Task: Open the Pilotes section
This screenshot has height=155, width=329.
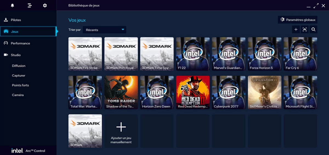Action: (28, 20)
